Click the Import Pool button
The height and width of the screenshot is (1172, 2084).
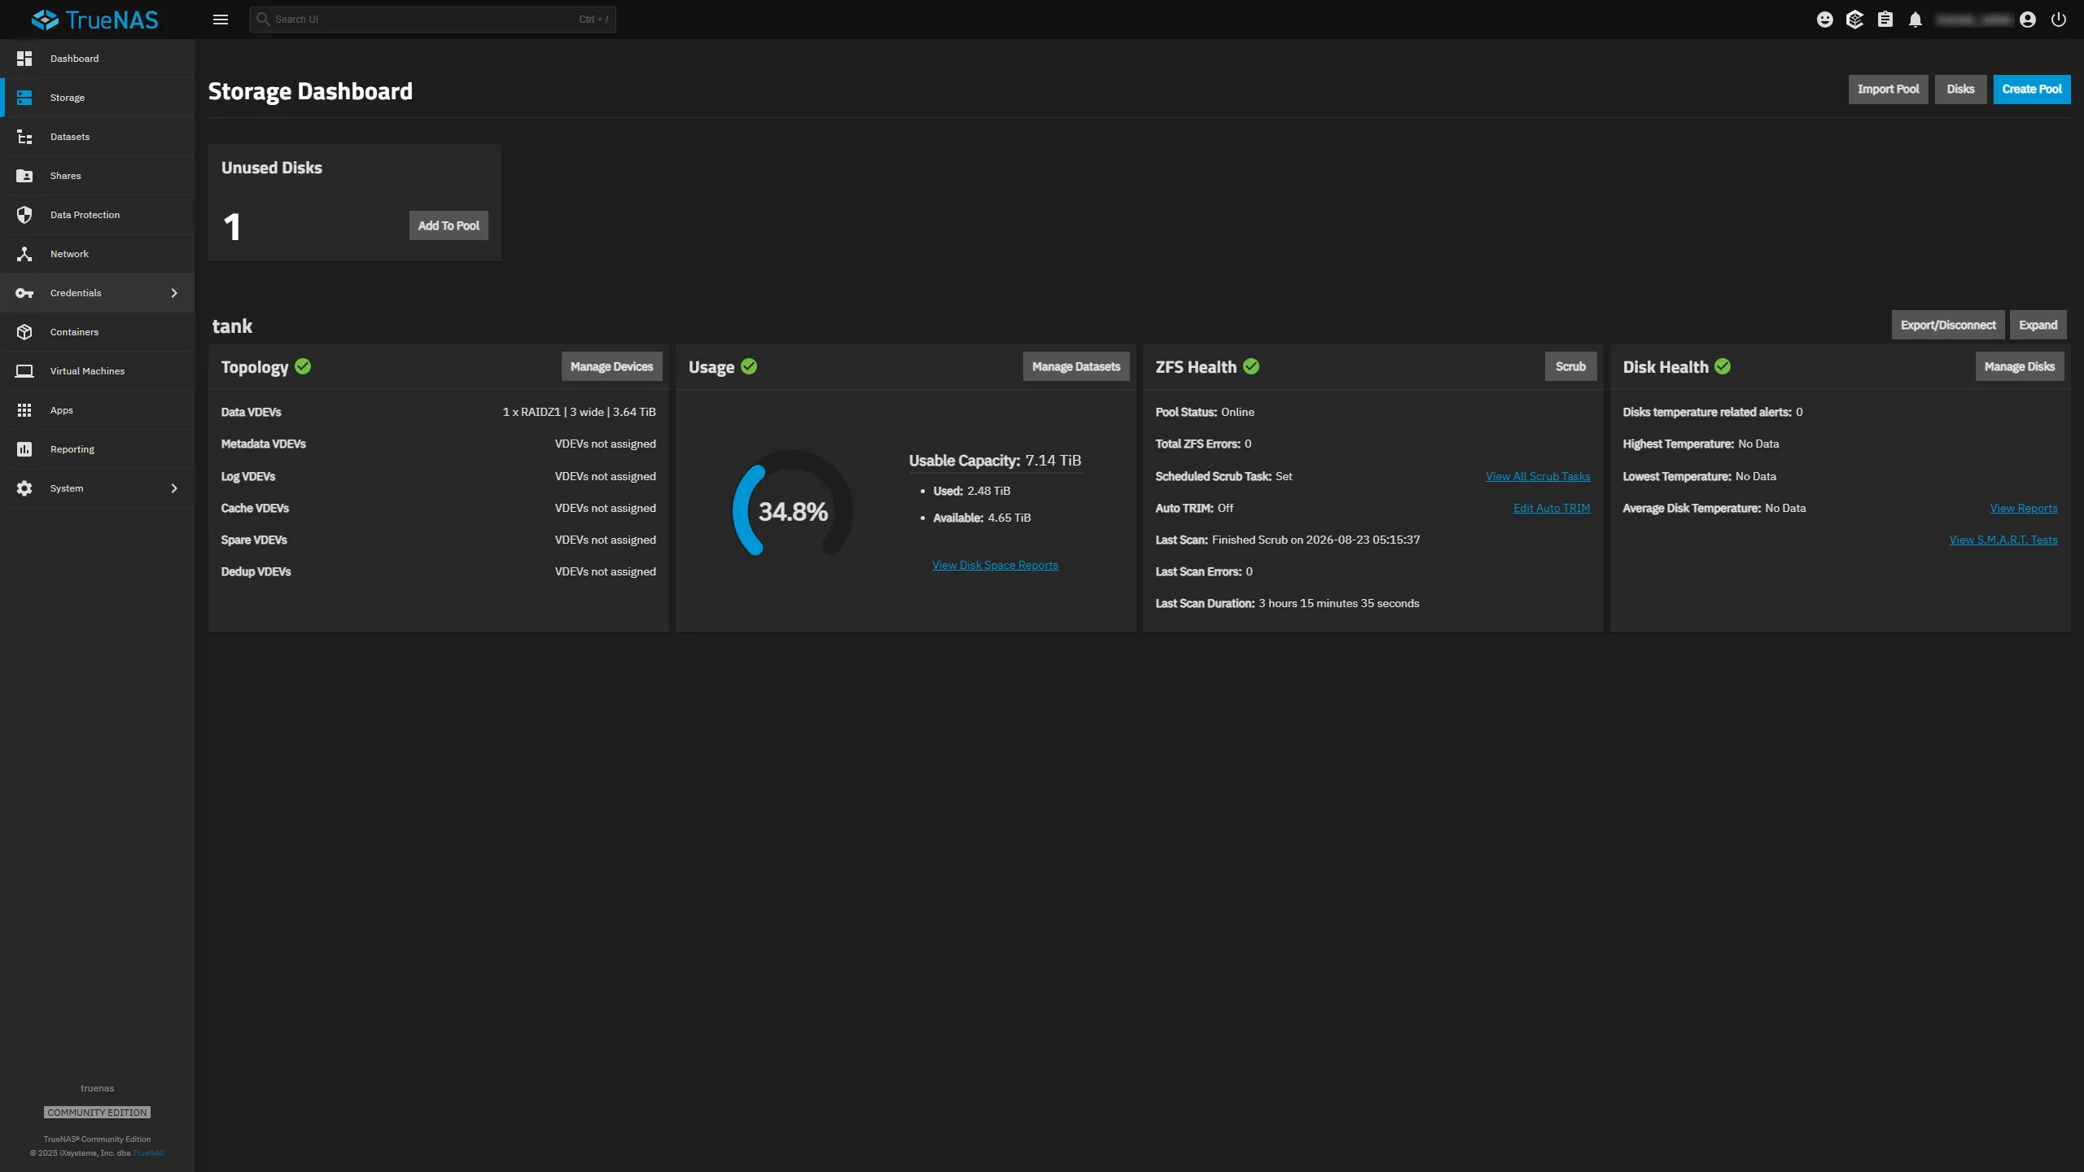tap(1888, 90)
